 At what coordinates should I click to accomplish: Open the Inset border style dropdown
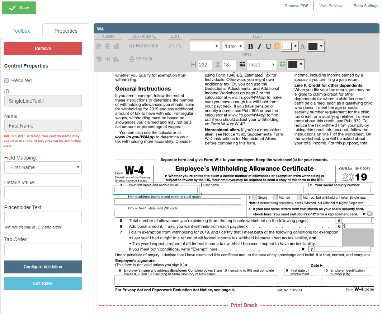click(261, 65)
